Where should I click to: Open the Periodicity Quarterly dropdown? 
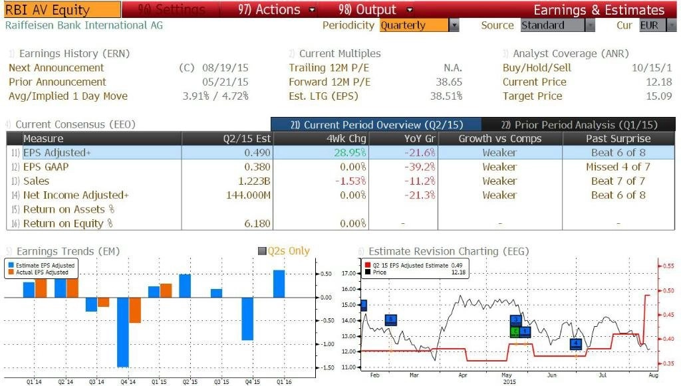[419, 25]
